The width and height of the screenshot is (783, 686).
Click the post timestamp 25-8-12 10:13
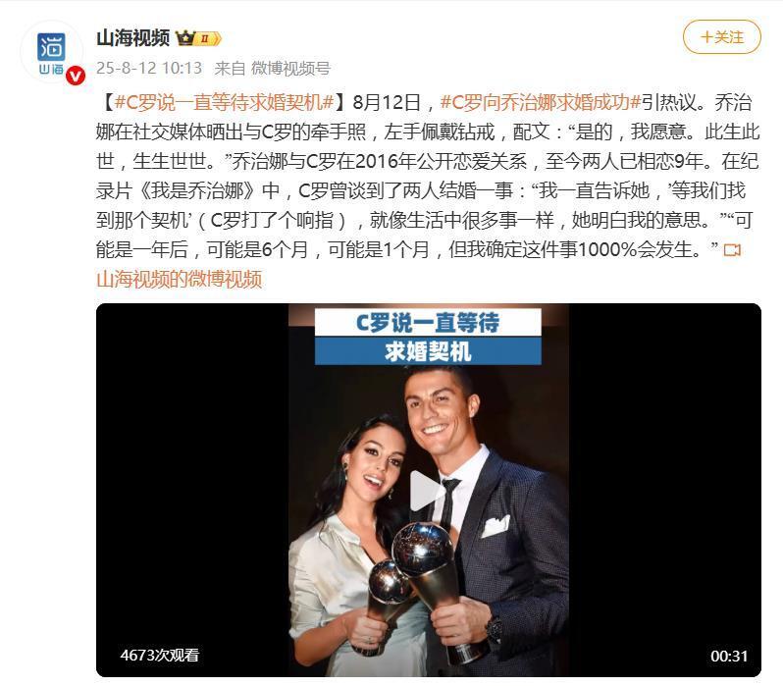point(149,68)
